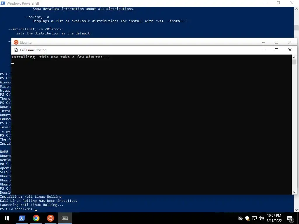Screen dimensions: 299x224
Task: Click the 'PS C:\Users\VM5>' prompt line
Action: 16,209
